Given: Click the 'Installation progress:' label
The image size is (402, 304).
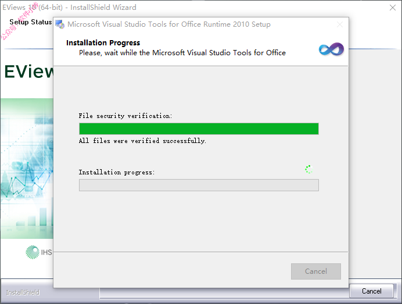Looking at the screenshot, I should coord(117,172).
